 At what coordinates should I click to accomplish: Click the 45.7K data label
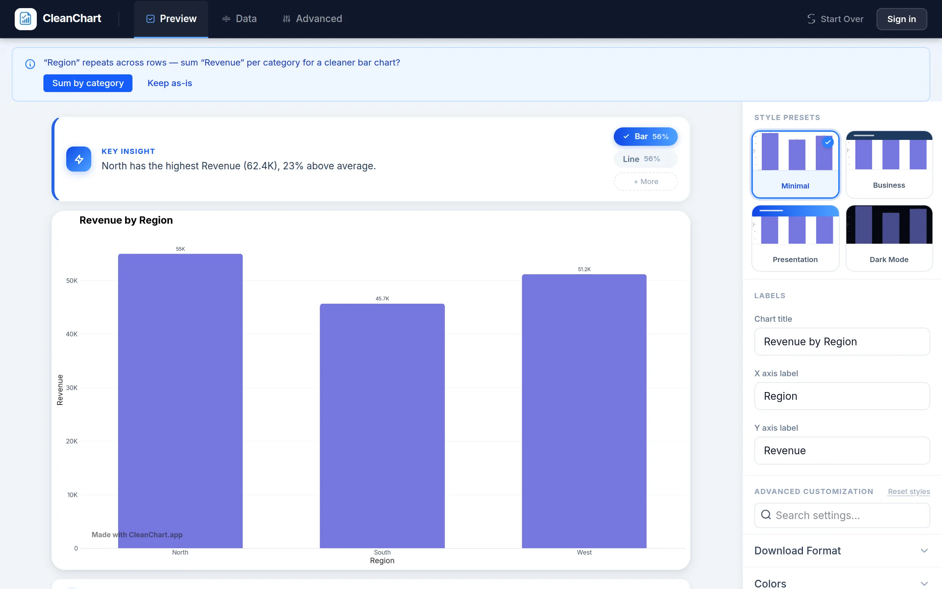tap(382, 299)
